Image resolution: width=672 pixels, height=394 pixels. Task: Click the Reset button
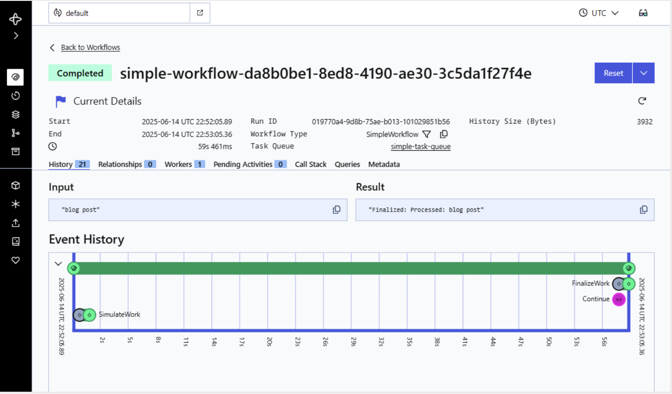pyautogui.click(x=613, y=73)
